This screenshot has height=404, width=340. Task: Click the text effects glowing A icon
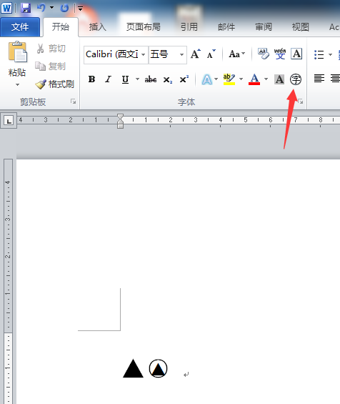pyautogui.click(x=207, y=79)
